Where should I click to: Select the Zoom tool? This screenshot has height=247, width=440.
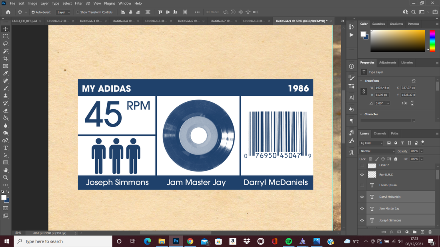6,177
